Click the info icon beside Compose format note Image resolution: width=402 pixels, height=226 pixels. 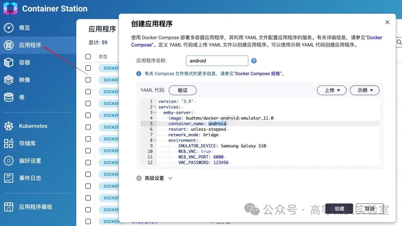click(139, 74)
